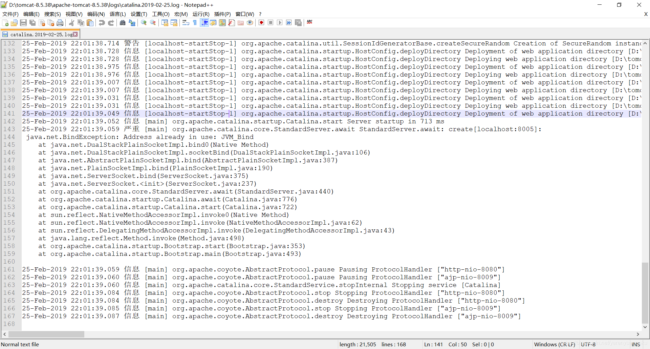The height and width of the screenshot is (349, 650).
Task: Open the 宏(M) menu
Action: coord(181,14)
